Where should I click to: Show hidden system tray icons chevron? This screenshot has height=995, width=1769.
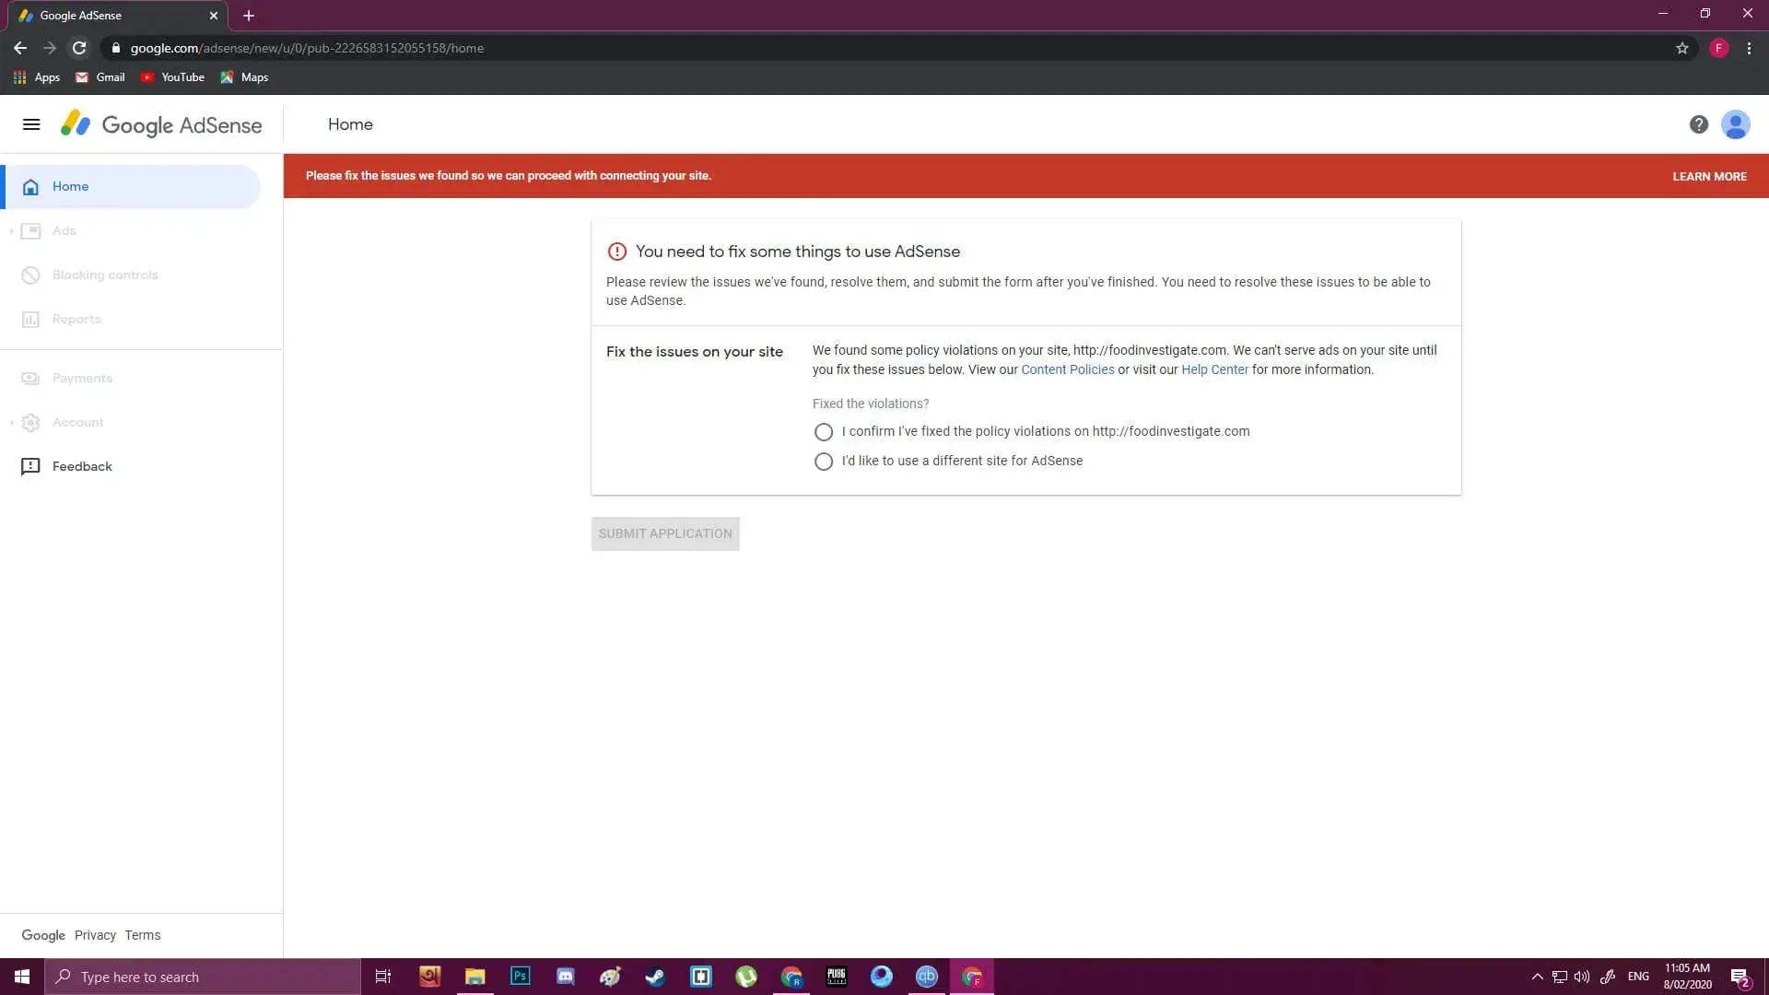click(1537, 977)
